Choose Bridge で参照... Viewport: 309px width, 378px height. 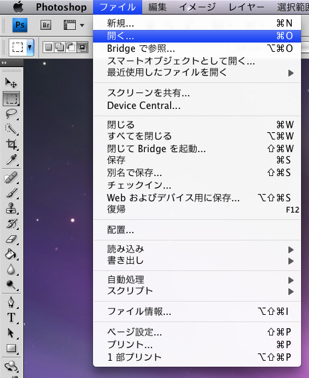(197, 48)
